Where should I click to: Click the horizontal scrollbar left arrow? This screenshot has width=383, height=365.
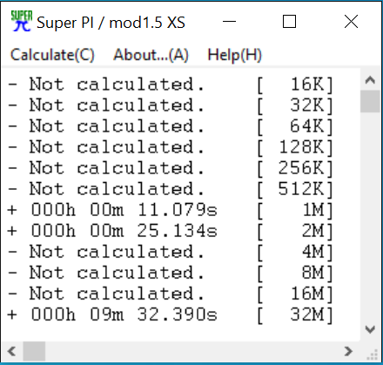(x=11, y=351)
